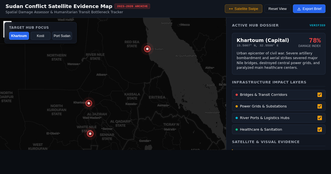Select the Khartoum red map marker
331x174 pixels.
89,103
